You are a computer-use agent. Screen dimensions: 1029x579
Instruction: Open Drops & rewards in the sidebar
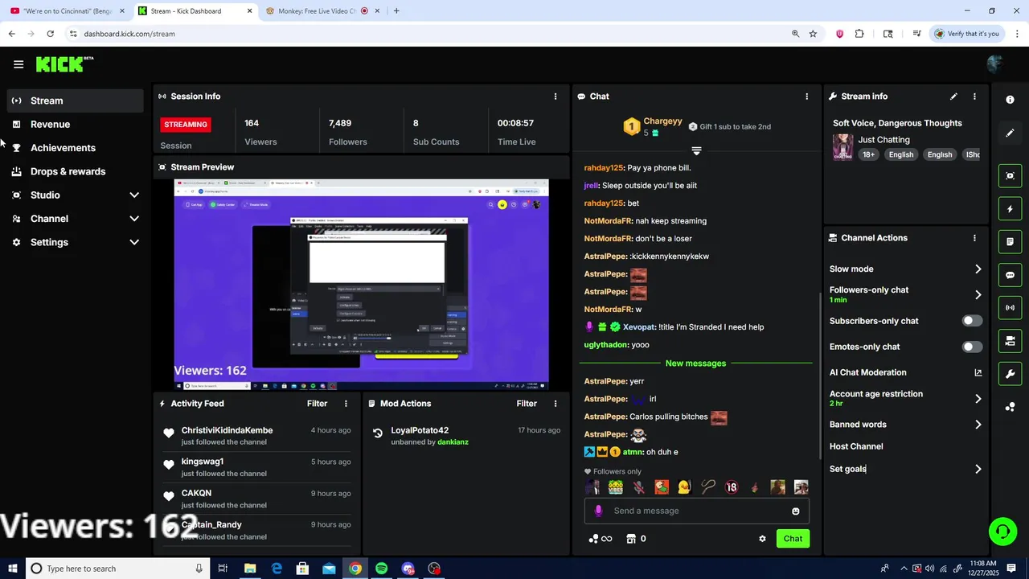click(x=76, y=171)
